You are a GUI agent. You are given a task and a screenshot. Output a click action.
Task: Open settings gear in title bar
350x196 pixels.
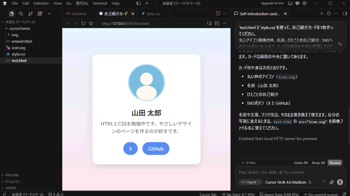coord(304,3)
